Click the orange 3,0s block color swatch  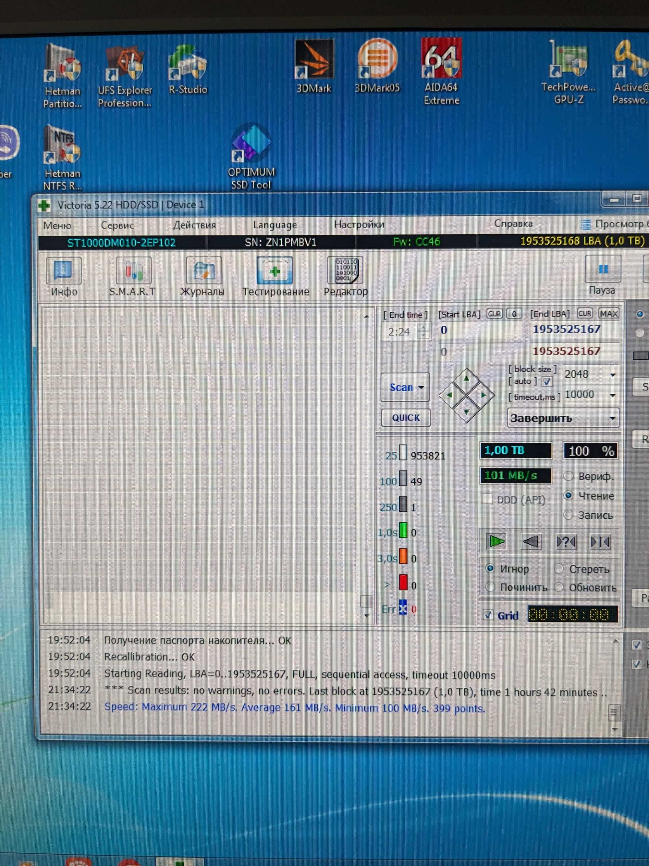click(403, 557)
